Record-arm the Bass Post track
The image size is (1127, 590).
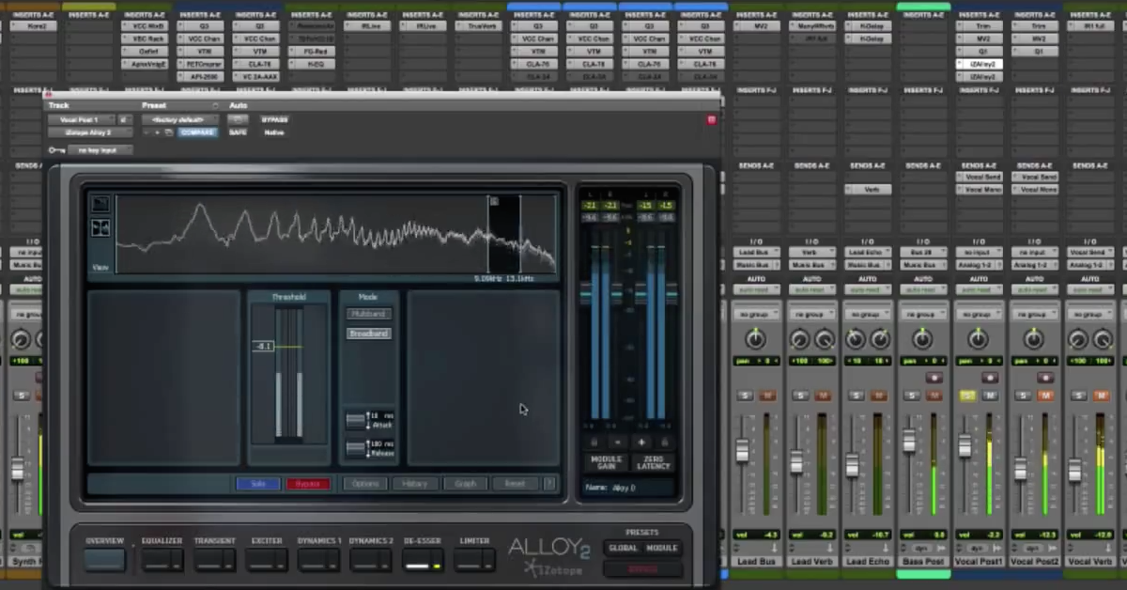(x=934, y=378)
